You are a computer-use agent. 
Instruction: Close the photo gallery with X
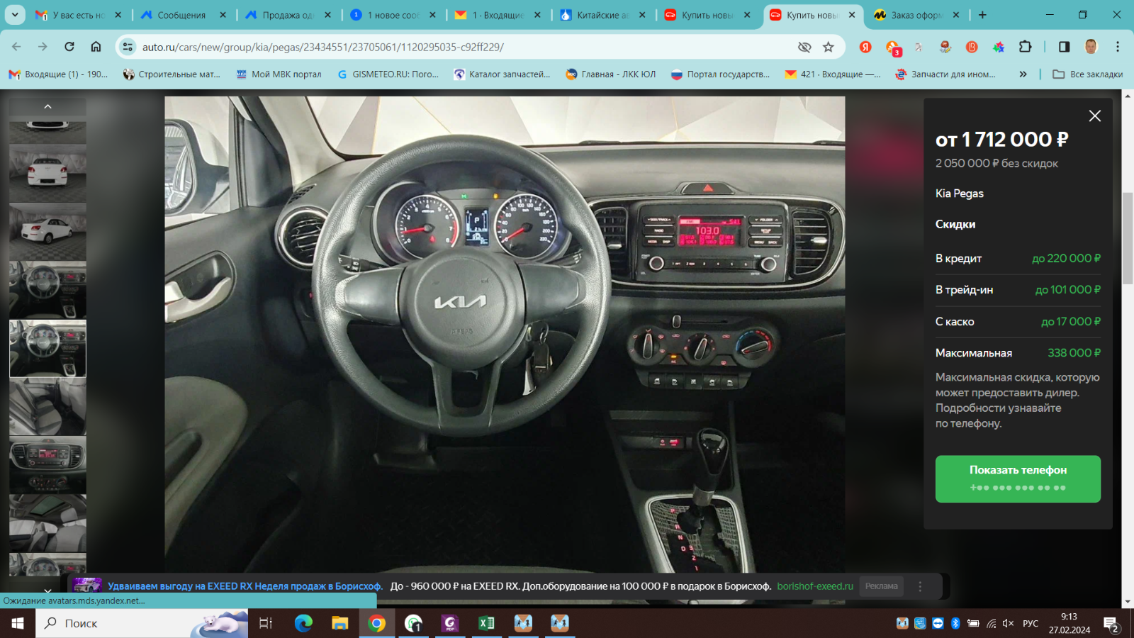coord(1095,116)
